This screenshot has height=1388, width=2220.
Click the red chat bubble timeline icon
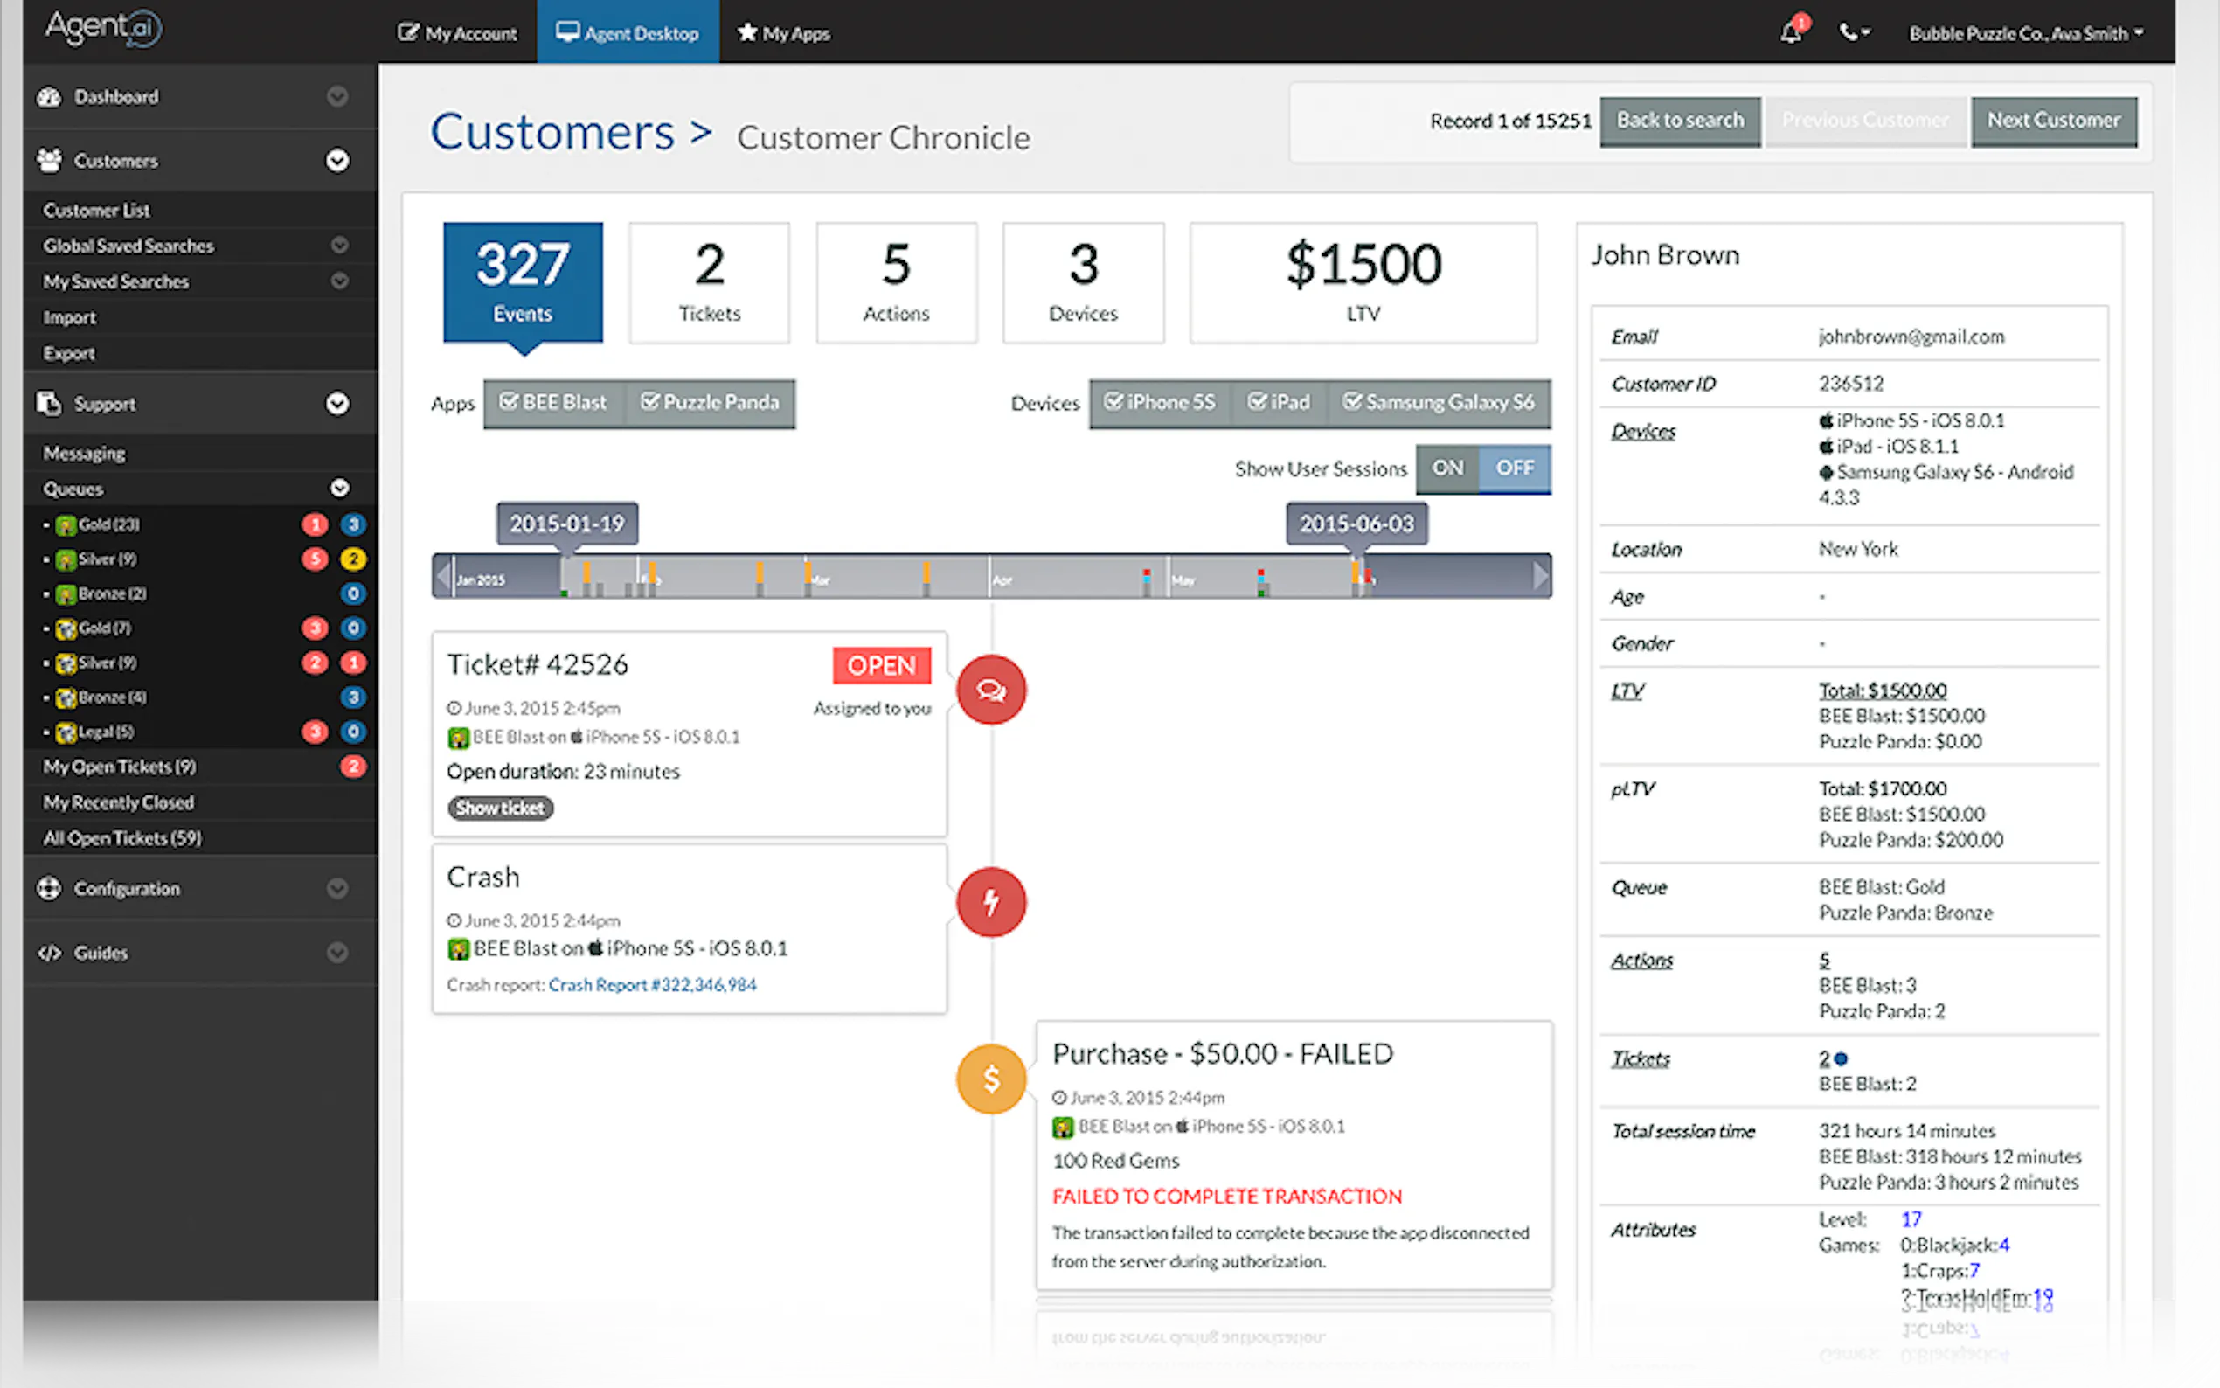tap(990, 690)
